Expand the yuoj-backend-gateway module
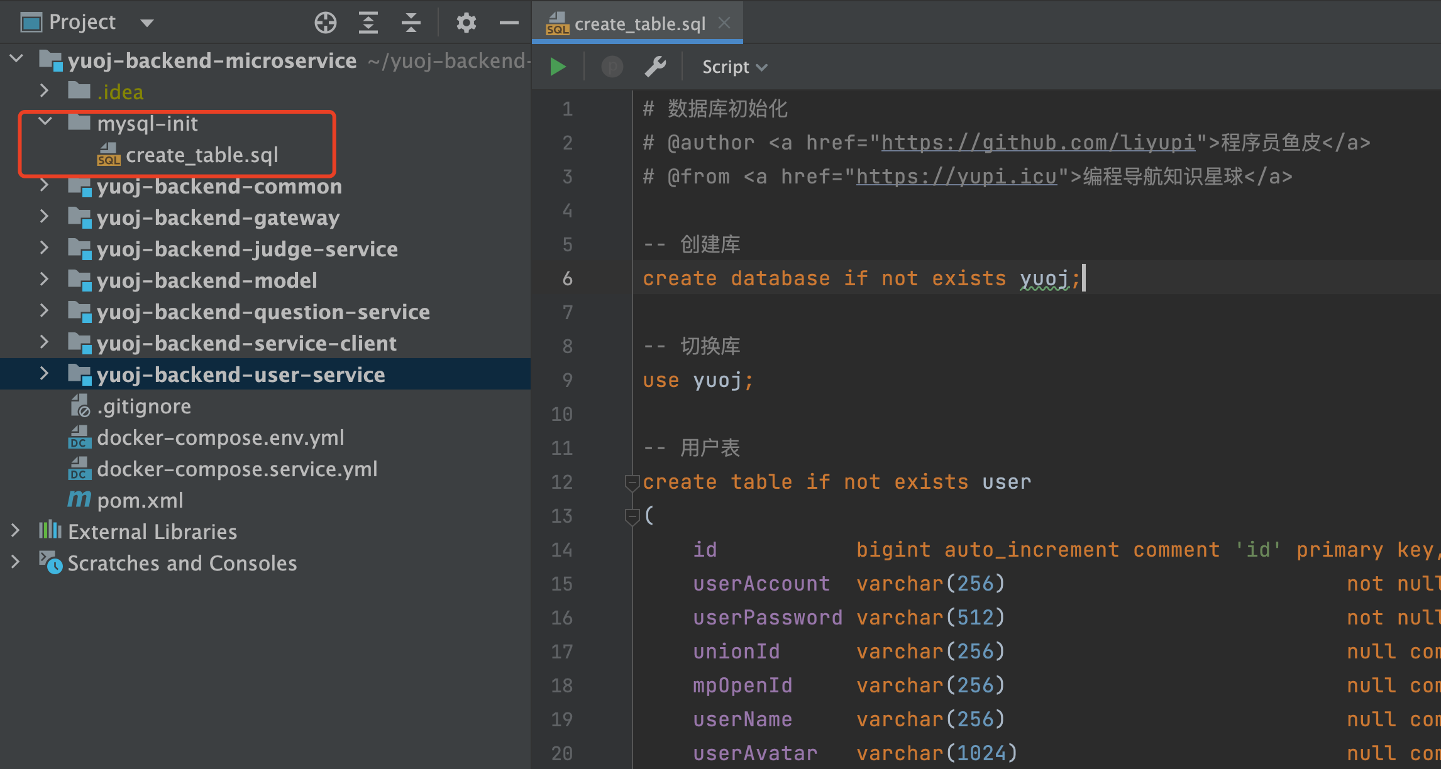This screenshot has width=1441, height=769. click(x=44, y=217)
